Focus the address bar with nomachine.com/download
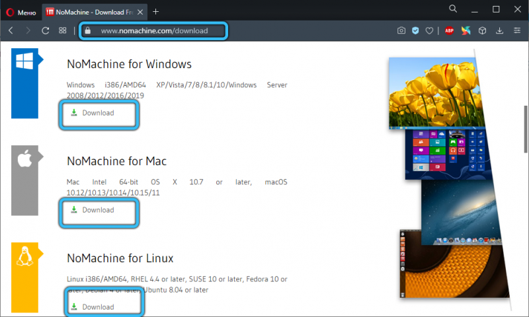Screen dimensions: 529x317 click(x=153, y=30)
